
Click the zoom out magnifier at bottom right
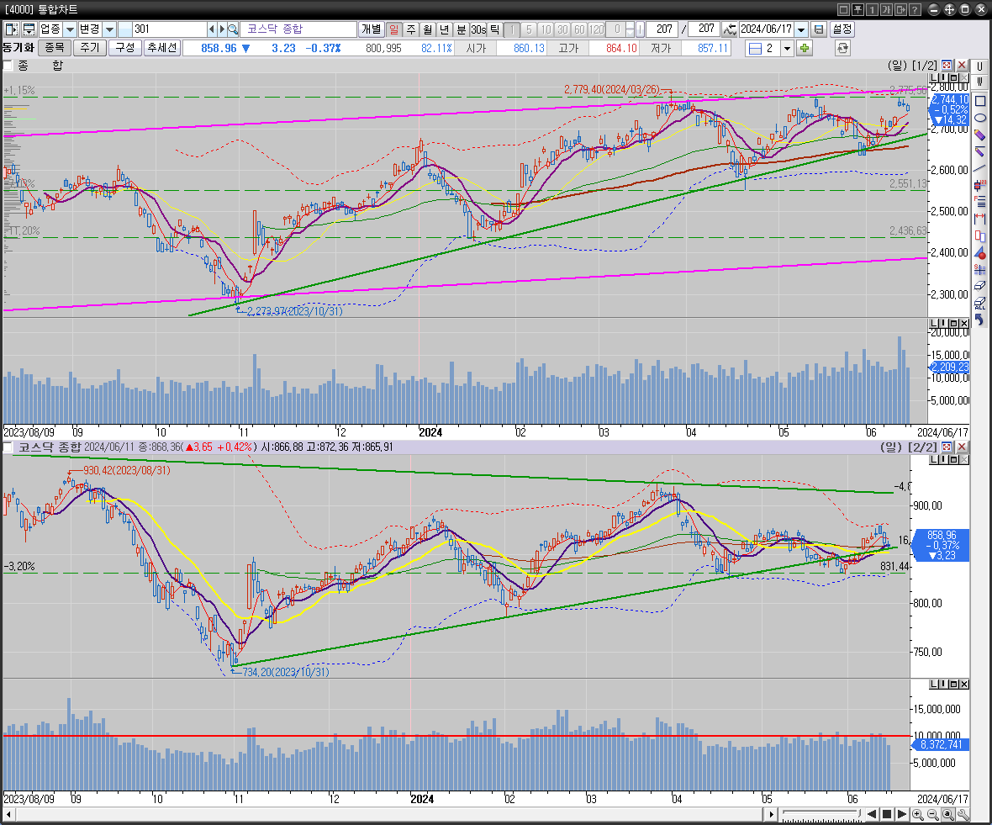[933, 814]
